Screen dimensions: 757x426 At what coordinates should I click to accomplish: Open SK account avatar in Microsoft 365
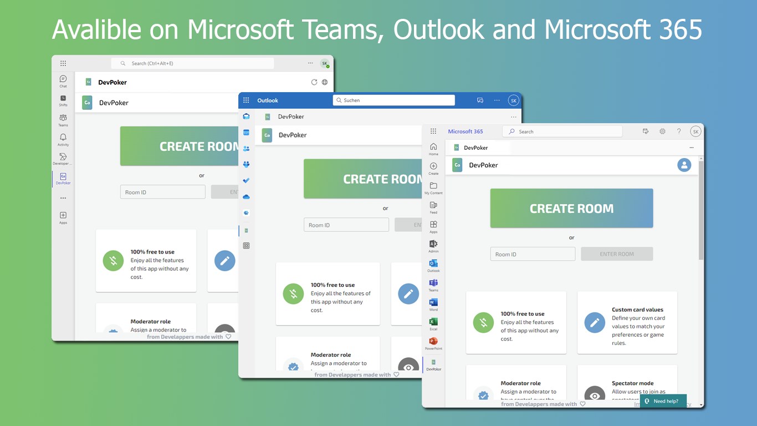[695, 131]
